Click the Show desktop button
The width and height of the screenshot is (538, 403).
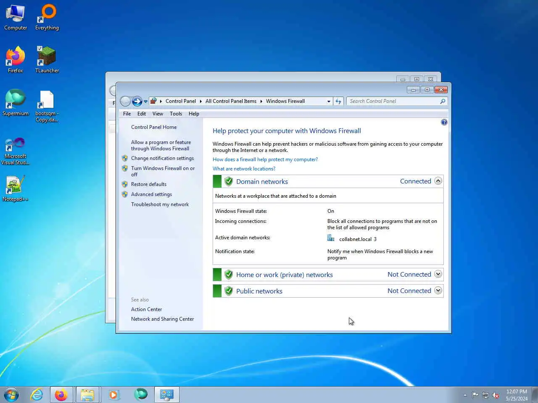pyautogui.click(x=535, y=395)
